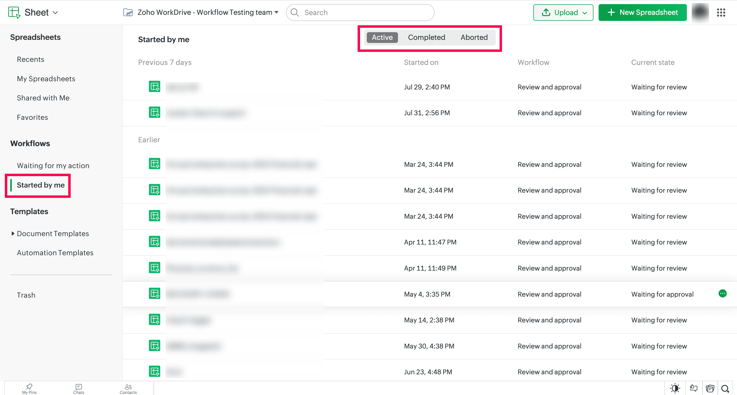Switch to the Completed filter
Viewport: 737px width, 395px height.
[426, 37]
